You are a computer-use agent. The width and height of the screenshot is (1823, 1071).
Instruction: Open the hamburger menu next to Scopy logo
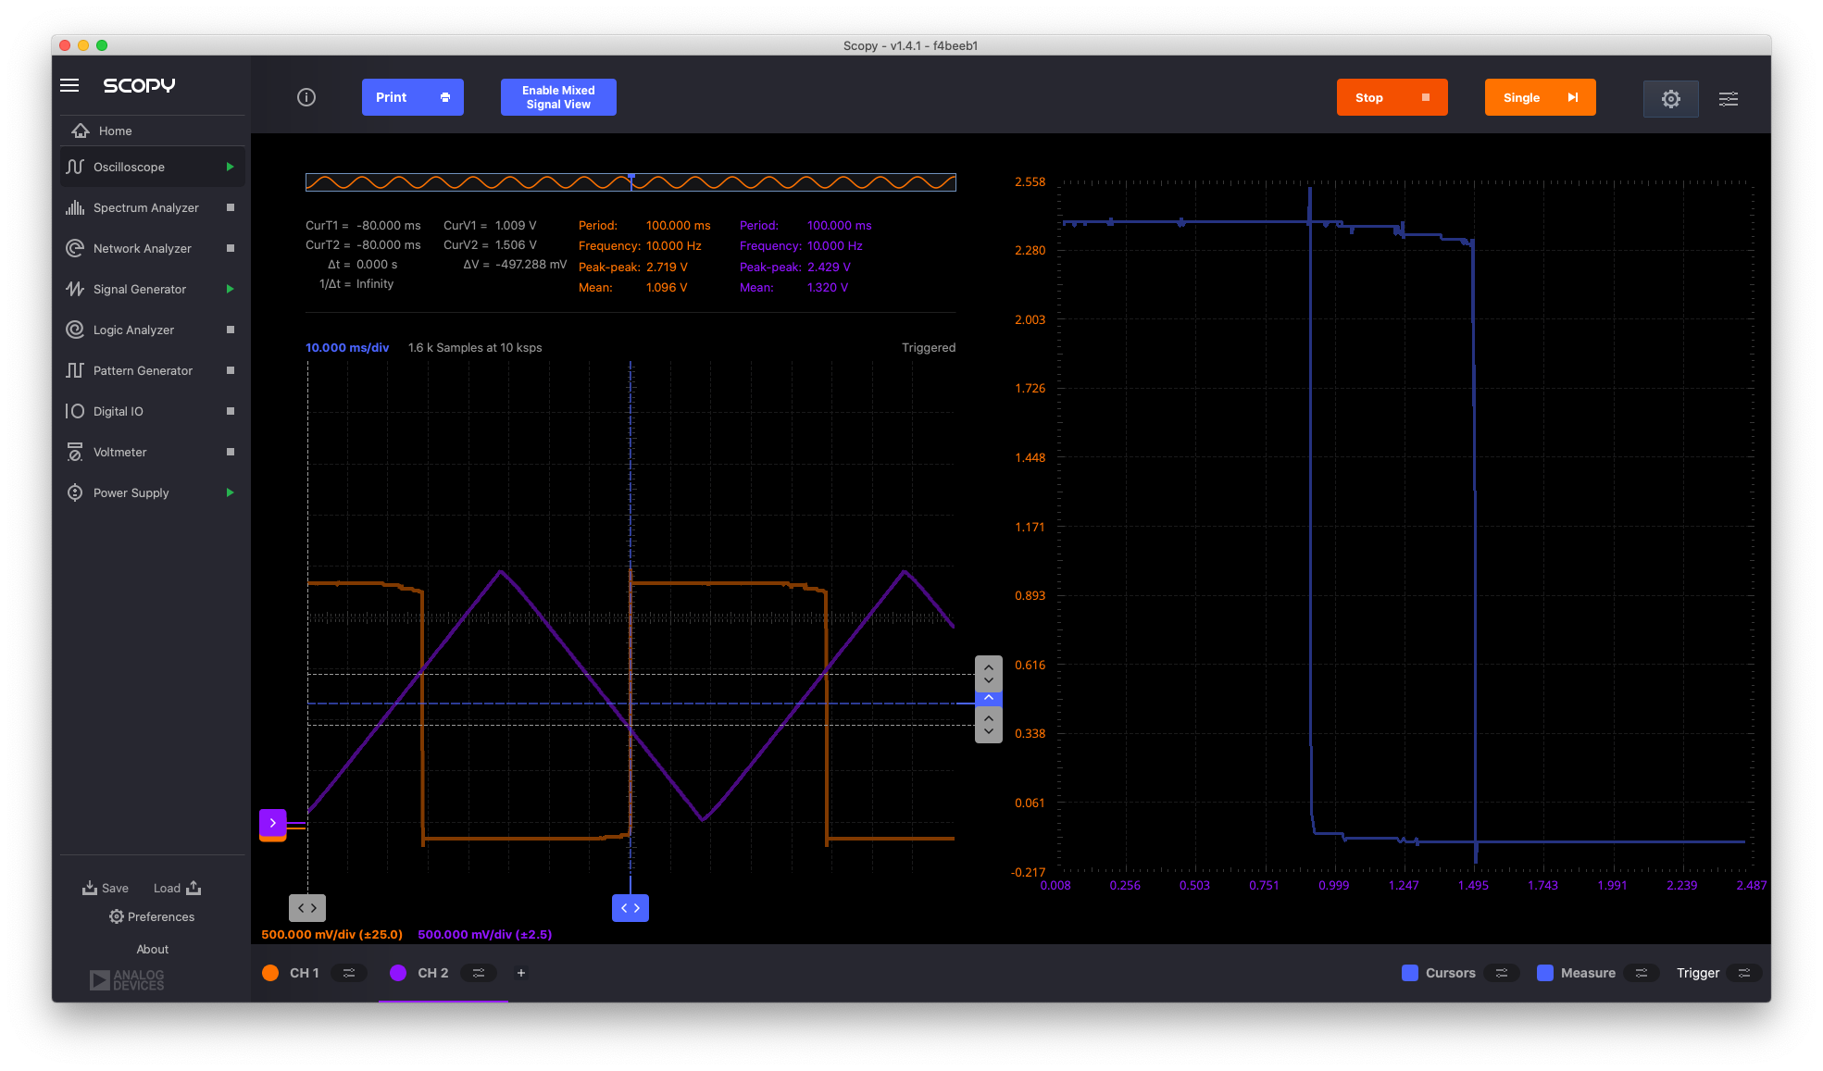[69, 85]
